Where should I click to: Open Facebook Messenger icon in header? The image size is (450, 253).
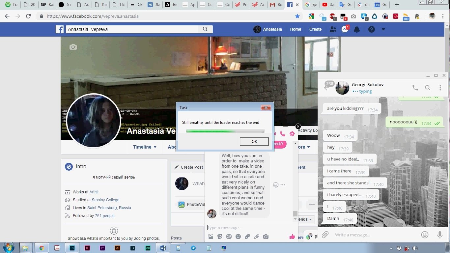tap(345, 29)
